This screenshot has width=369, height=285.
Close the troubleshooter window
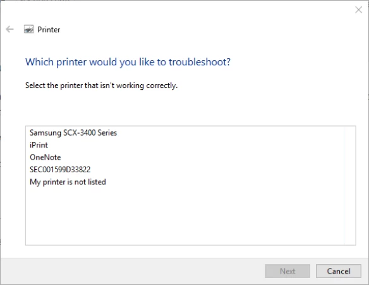pos(359,9)
